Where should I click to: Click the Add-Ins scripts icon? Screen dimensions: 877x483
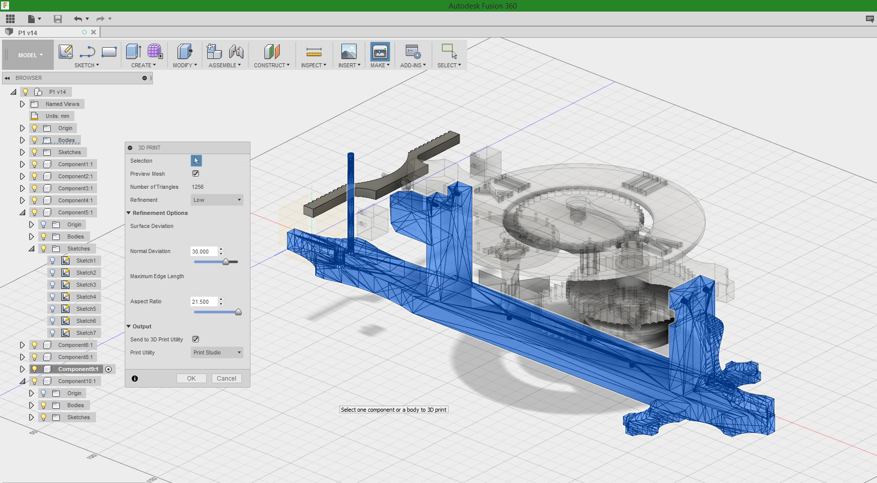413,51
